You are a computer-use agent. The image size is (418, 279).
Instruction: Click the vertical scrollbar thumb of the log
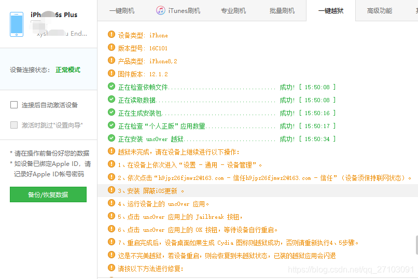[416, 245]
